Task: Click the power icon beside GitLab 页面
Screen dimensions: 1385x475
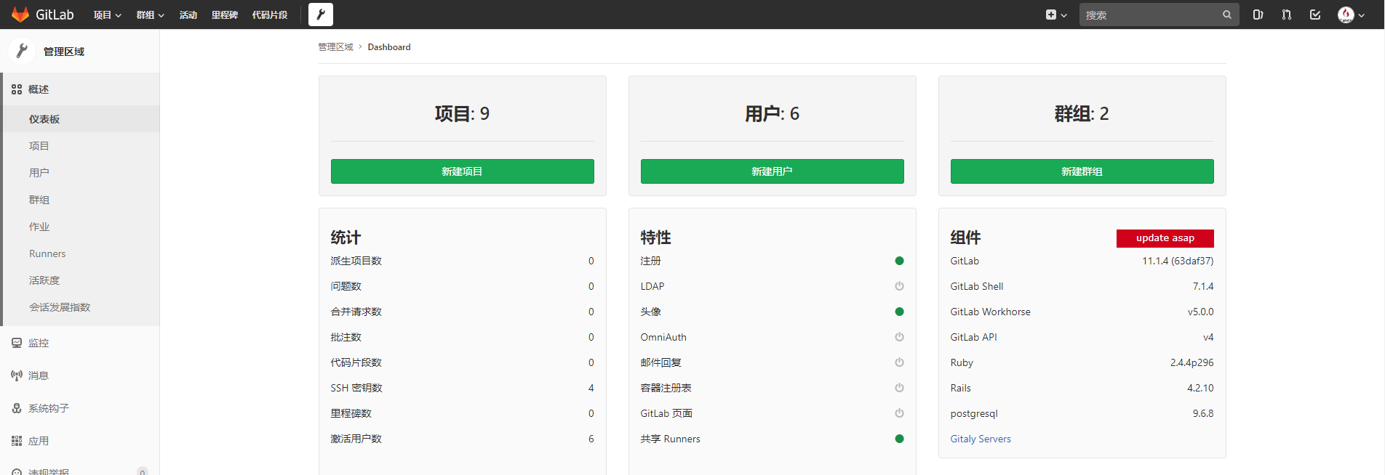Action: tap(900, 413)
